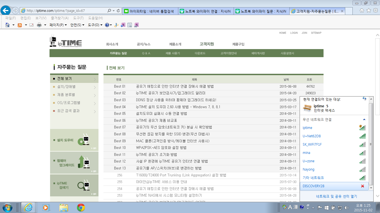This screenshot has height=213, width=380.
Task: Click the RSS feed toolbar icon
Action: point(20,25)
